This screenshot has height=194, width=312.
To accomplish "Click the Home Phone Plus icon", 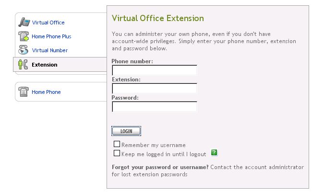I will pos(24,36).
